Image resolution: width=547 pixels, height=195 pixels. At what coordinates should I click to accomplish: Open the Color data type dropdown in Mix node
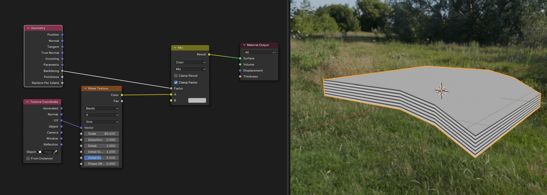click(190, 63)
